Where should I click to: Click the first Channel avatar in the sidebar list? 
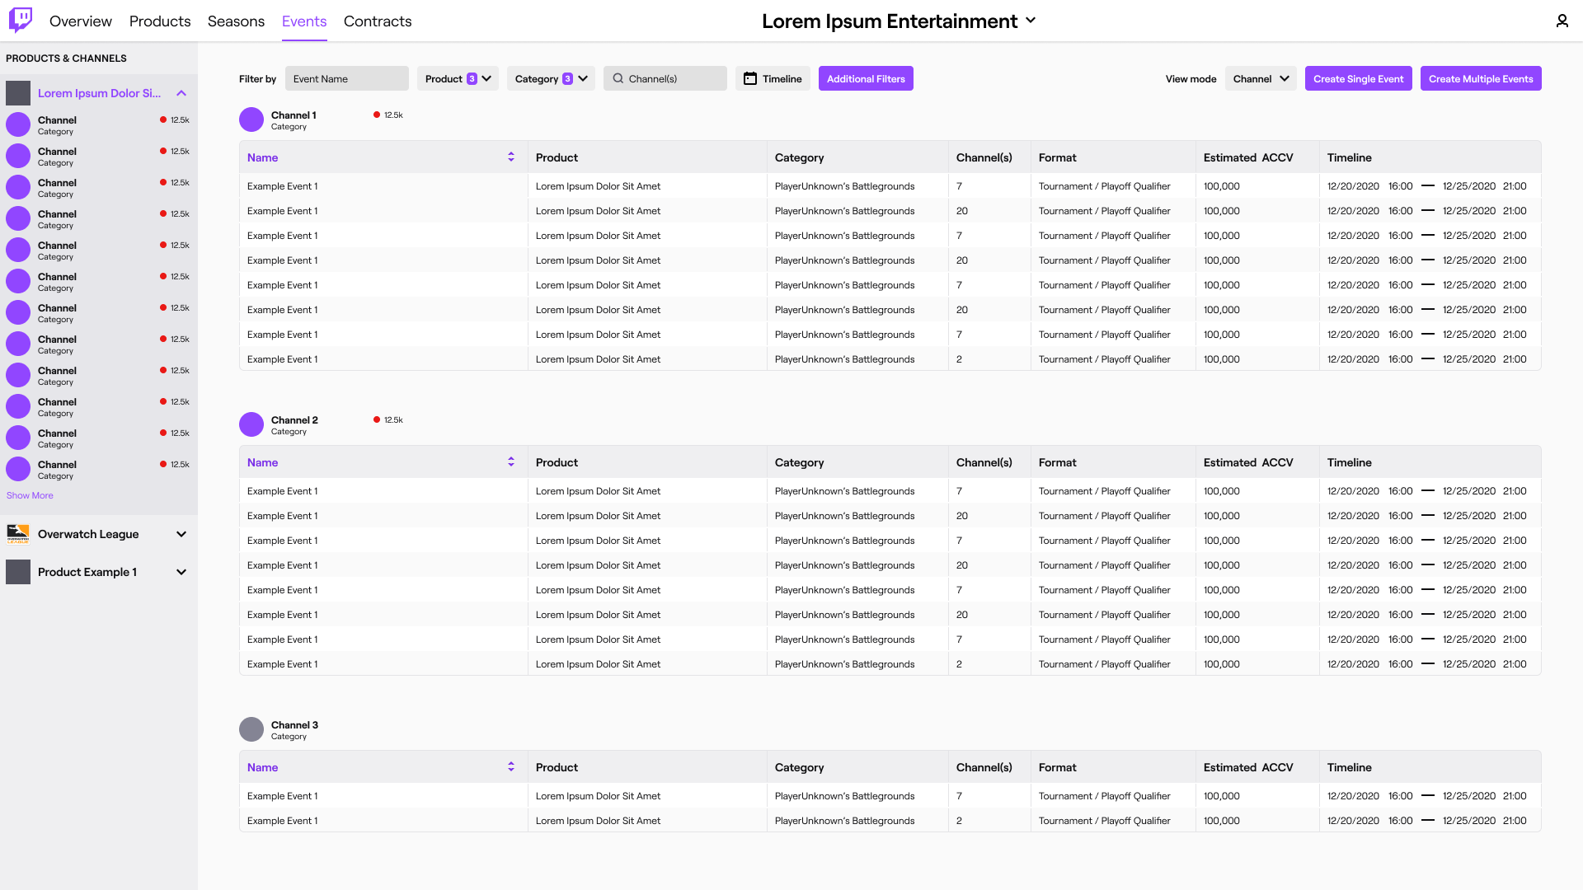tap(17, 124)
